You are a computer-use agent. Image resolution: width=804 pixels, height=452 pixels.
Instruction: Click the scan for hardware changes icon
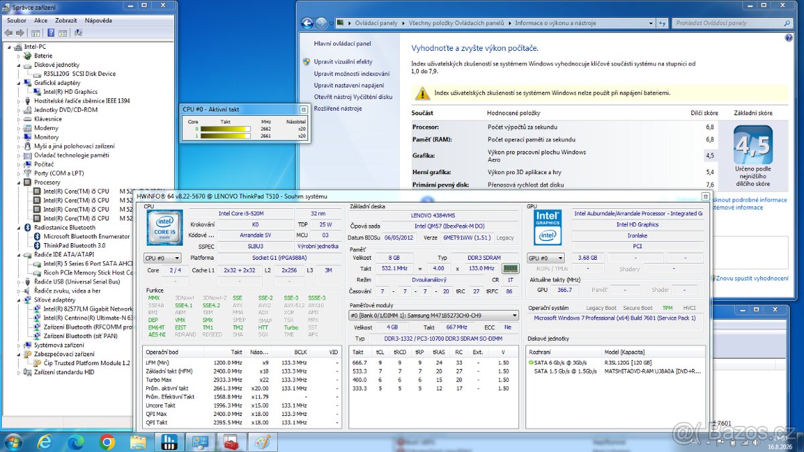78,32
